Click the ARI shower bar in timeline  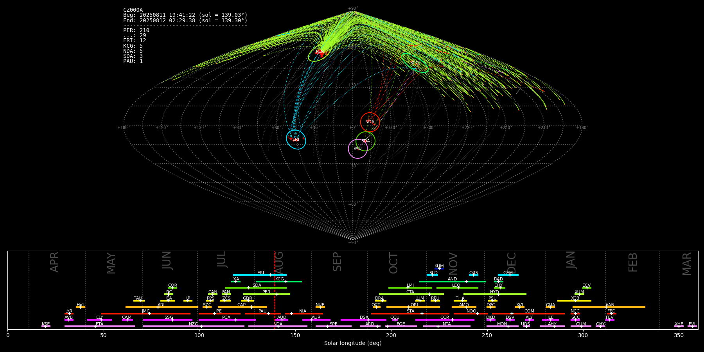coord(162,307)
